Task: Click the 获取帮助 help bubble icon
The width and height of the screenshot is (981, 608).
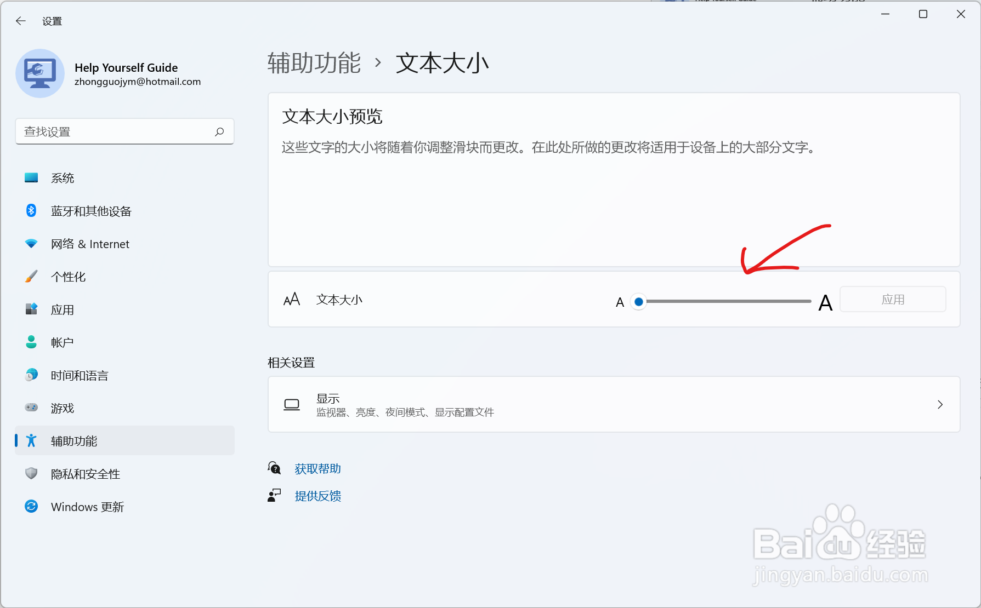Action: (x=274, y=468)
